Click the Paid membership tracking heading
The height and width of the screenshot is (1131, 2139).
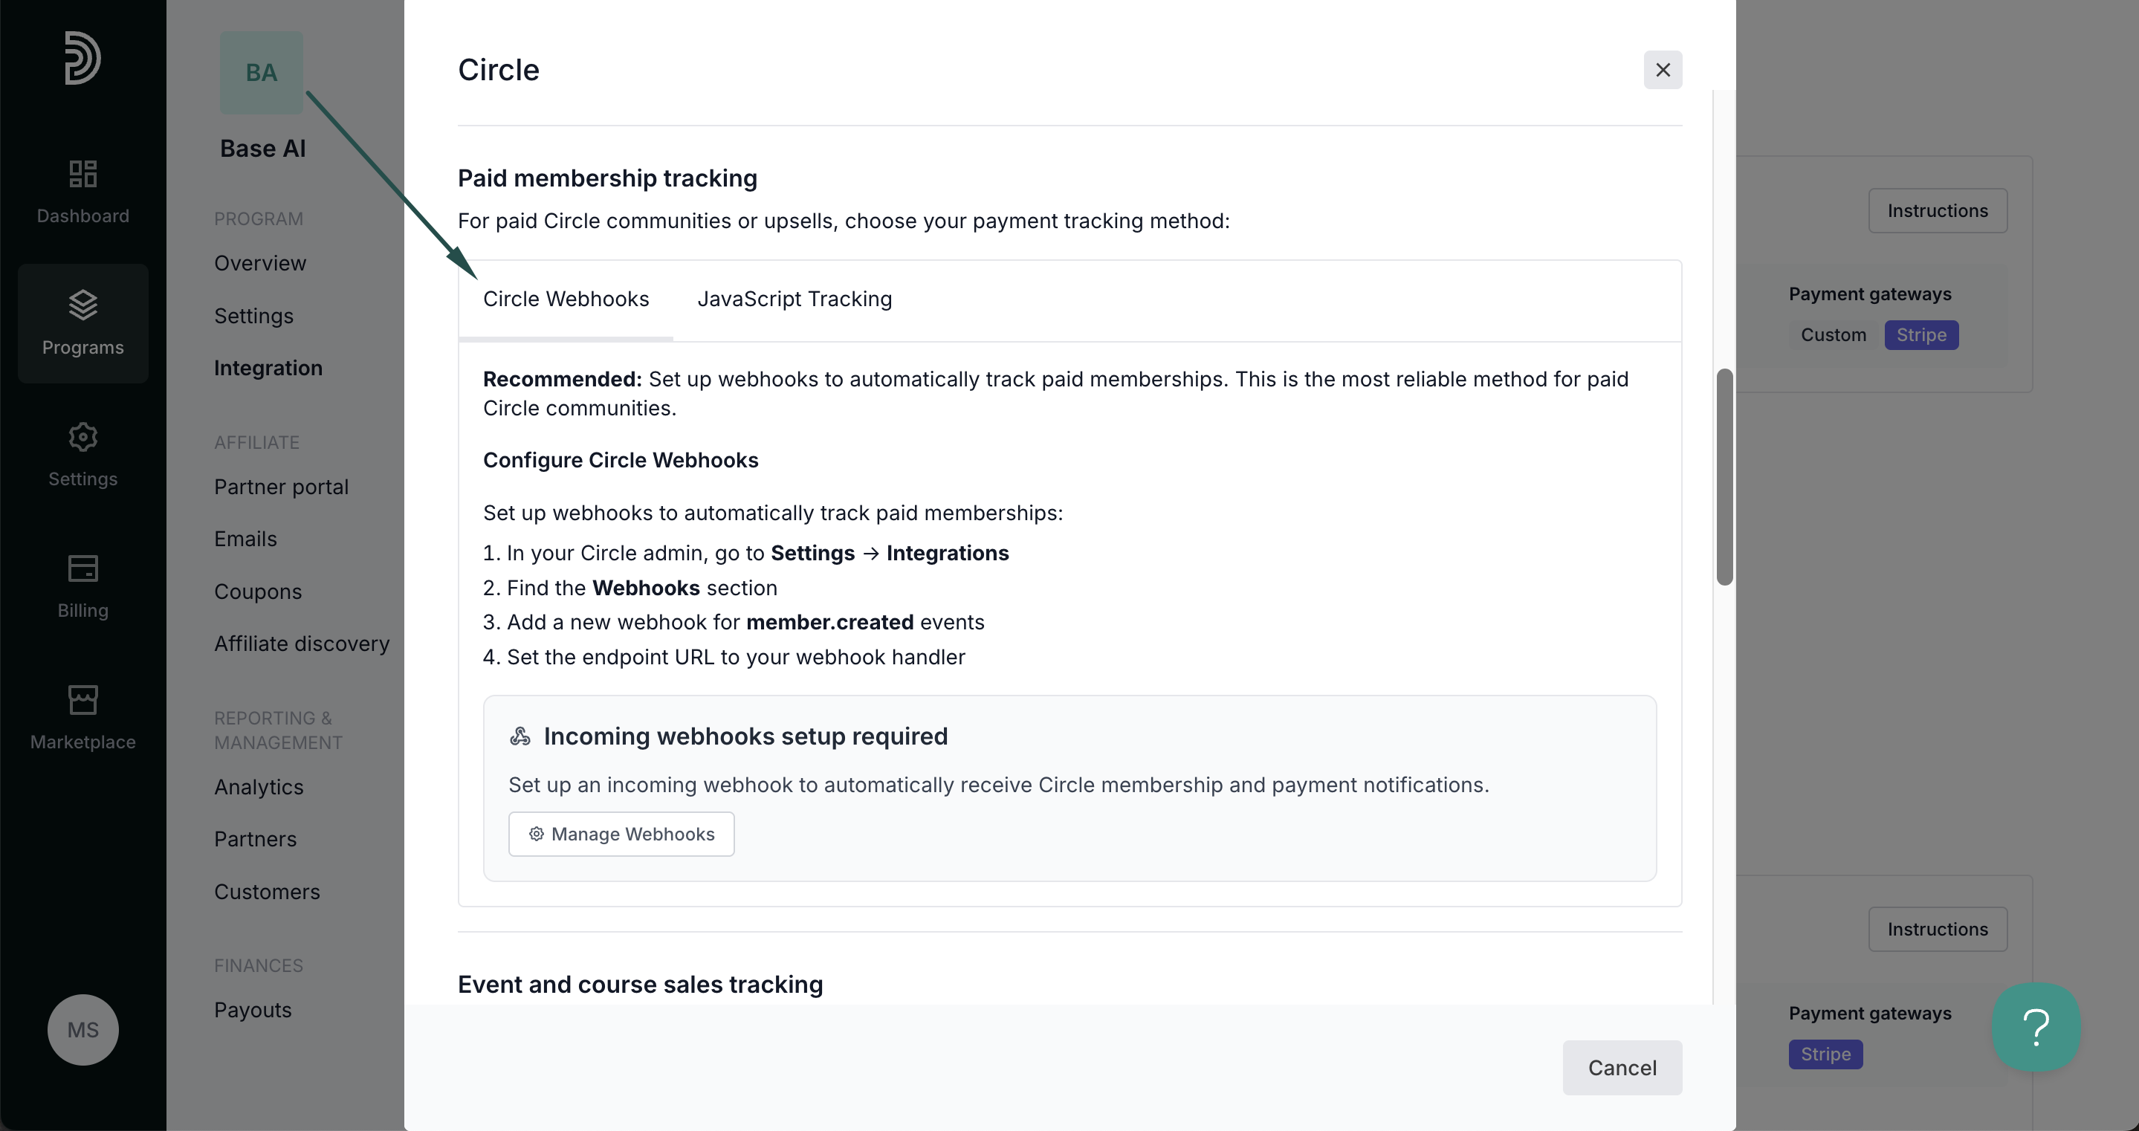click(x=608, y=178)
